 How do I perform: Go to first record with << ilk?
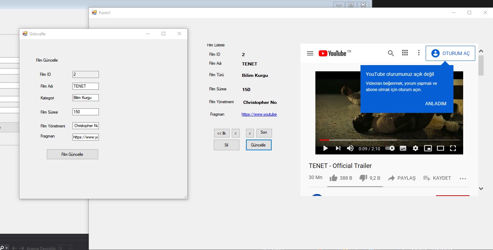pyautogui.click(x=222, y=133)
